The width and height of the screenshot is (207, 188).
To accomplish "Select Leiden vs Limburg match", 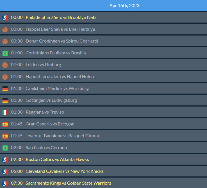I will (x=43, y=65).
